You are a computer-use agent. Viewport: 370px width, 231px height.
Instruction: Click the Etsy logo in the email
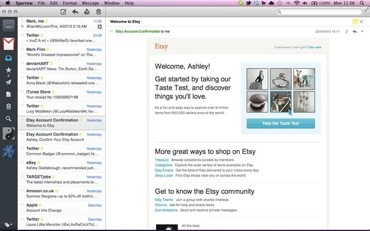click(x=161, y=46)
